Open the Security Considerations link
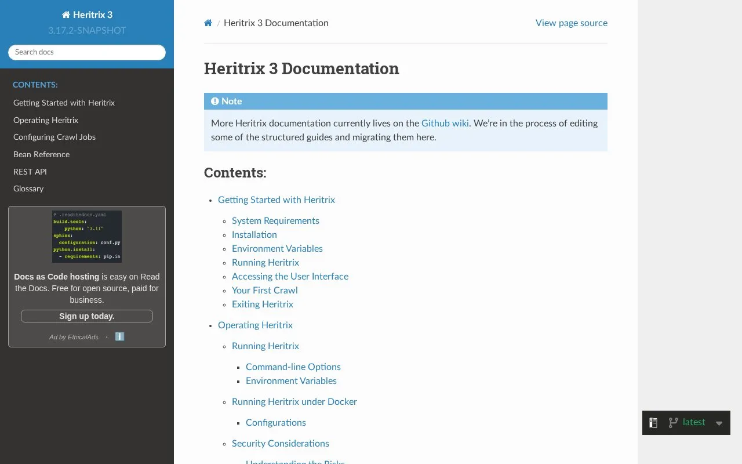This screenshot has height=464, width=742. (281, 443)
